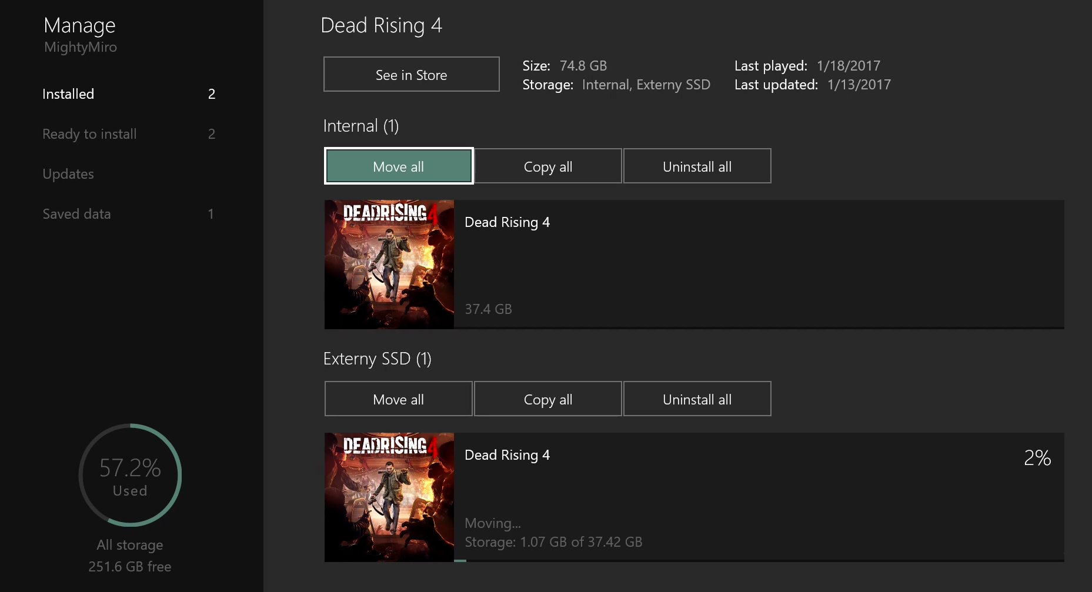Copy all games from Externy SSD
1092x592 pixels.
(x=548, y=399)
